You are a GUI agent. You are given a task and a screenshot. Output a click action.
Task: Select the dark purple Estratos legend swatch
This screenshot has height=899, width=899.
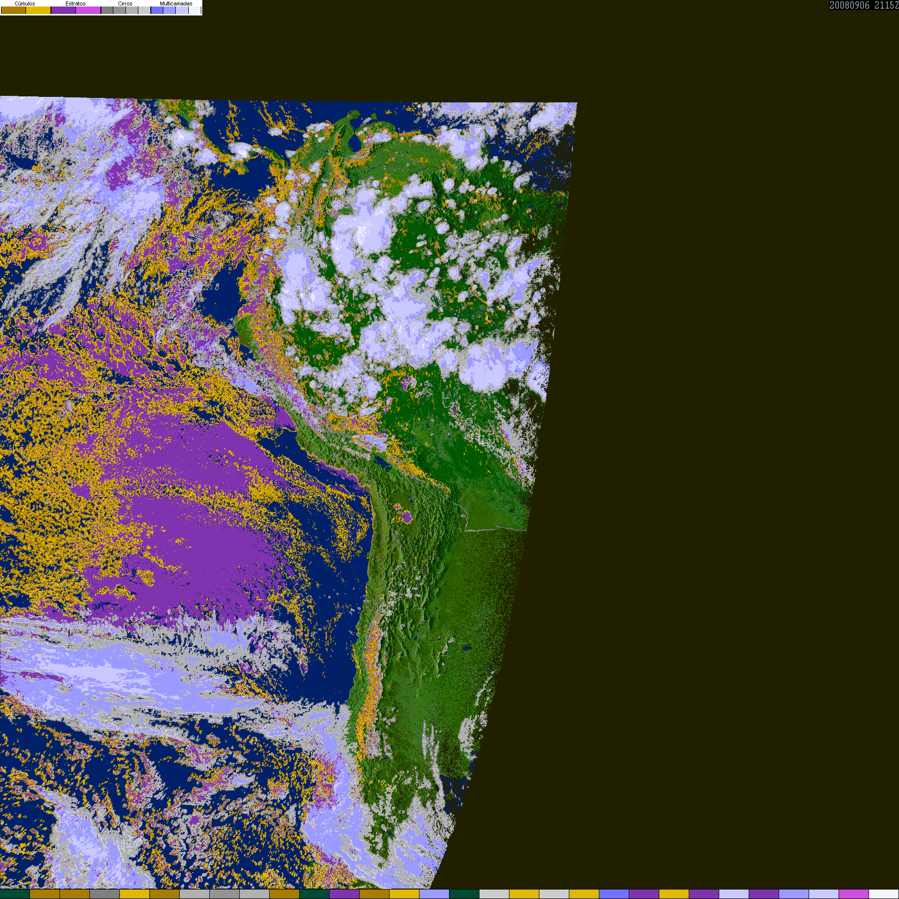point(63,10)
